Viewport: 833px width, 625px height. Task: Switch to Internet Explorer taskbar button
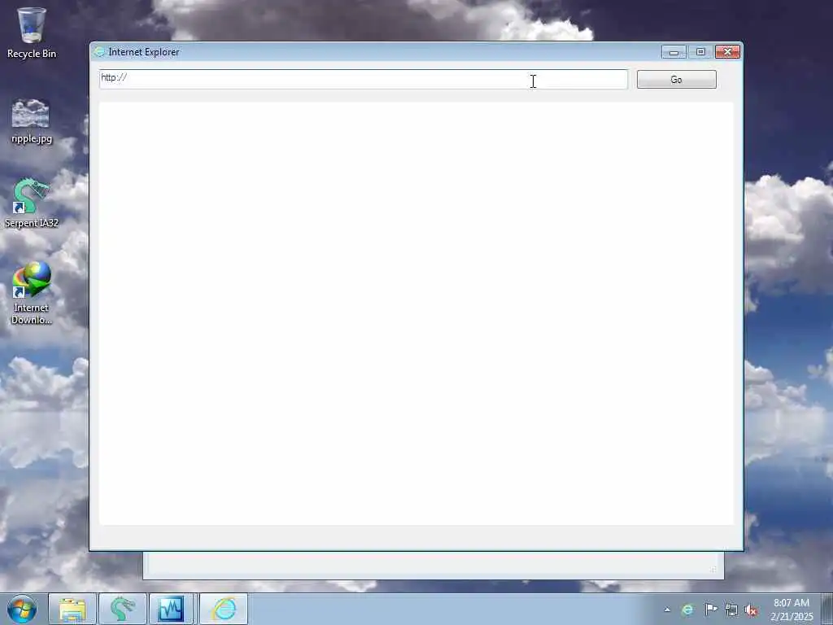point(224,609)
